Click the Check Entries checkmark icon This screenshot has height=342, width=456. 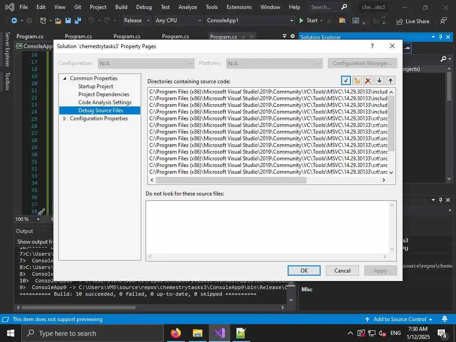pyautogui.click(x=346, y=81)
